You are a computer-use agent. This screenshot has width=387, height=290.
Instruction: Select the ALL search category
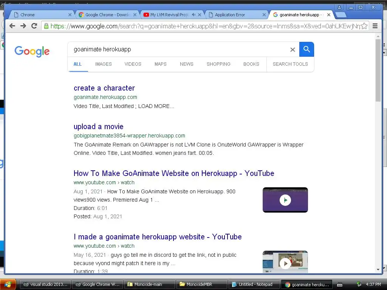click(x=77, y=64)
